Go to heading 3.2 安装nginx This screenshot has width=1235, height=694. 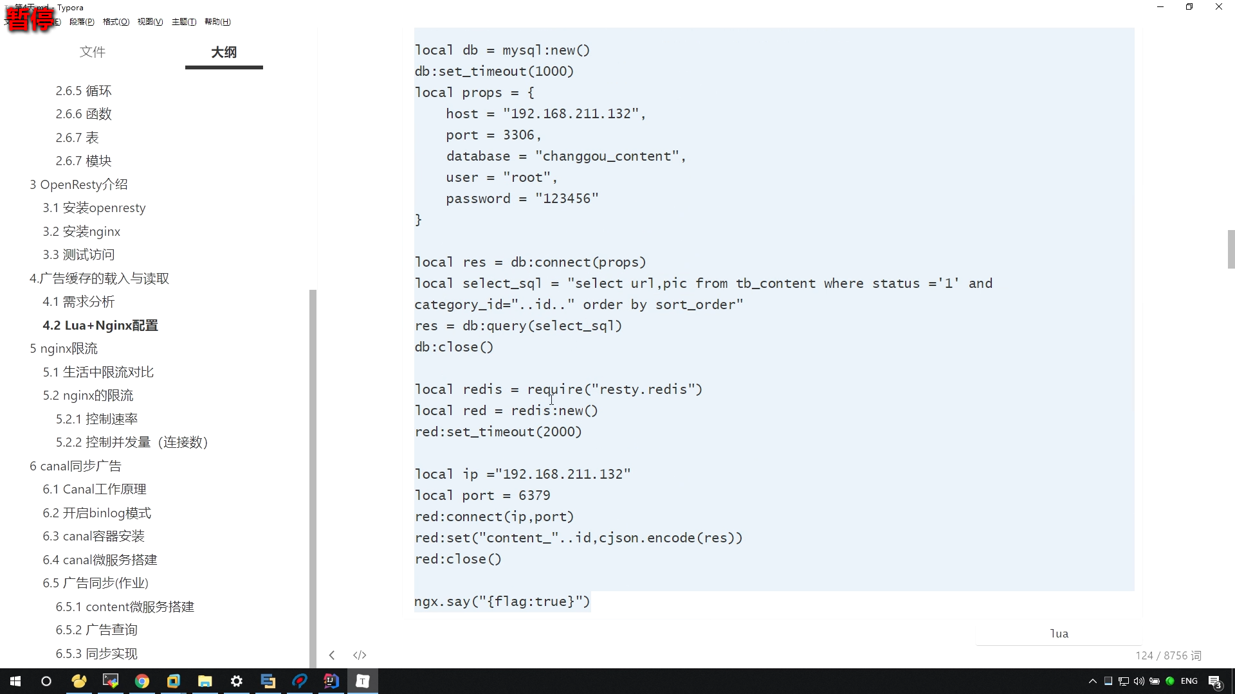coord(82,231)
